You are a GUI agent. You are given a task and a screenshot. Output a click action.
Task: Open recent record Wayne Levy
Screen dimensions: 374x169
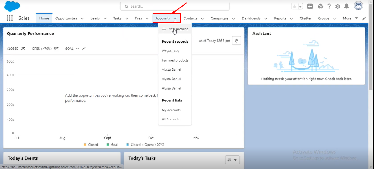pos(170,51)
